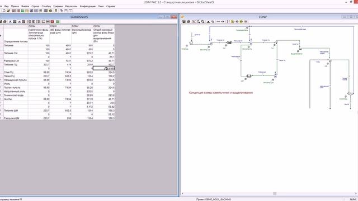Open the Результаты menu

[x=71, y=6]
